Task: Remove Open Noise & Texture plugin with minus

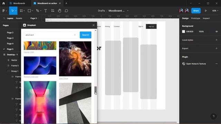Action: click(217, 64)
